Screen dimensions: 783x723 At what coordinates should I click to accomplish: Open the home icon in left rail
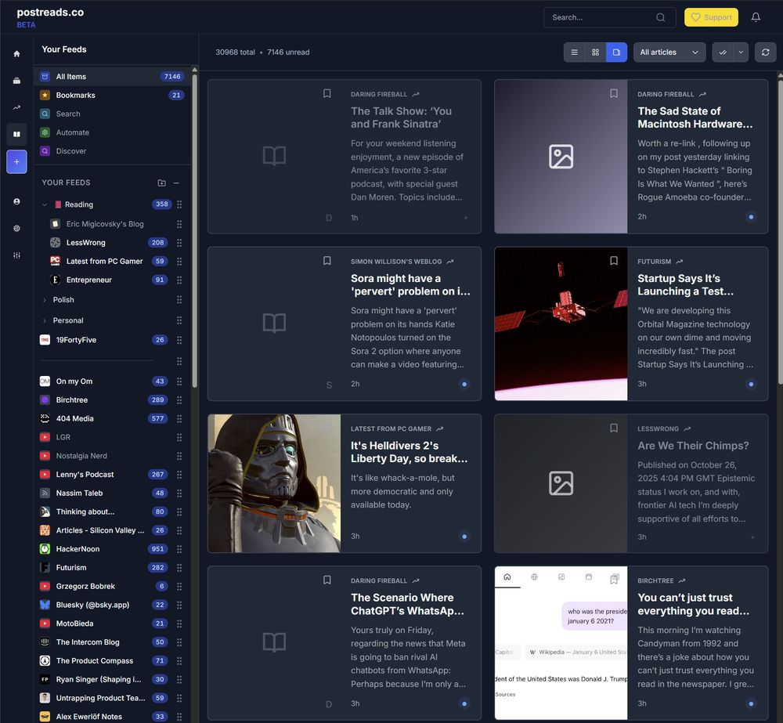(x=16, y=54)
